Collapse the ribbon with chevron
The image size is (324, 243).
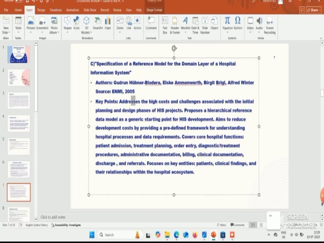(x=321, y=38)
